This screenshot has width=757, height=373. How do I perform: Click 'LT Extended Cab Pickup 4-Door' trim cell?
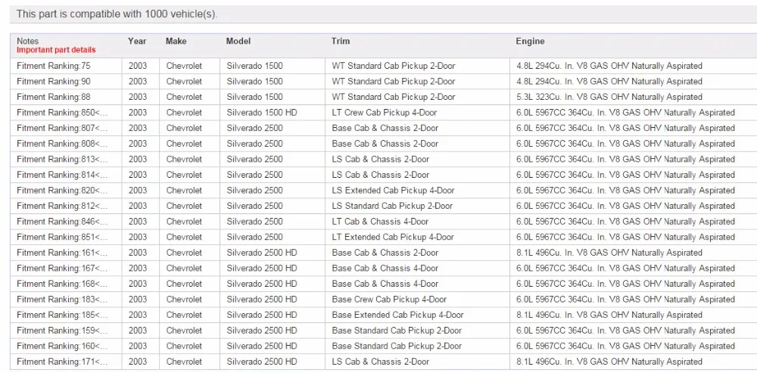pos(417,237)
